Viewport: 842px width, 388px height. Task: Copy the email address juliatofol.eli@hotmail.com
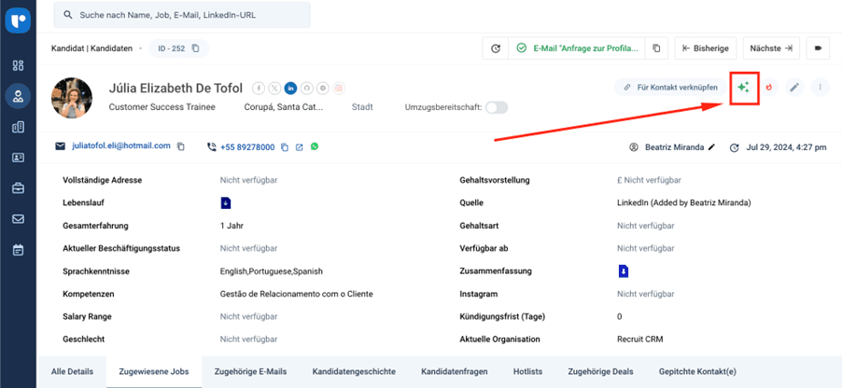[181, 146]
